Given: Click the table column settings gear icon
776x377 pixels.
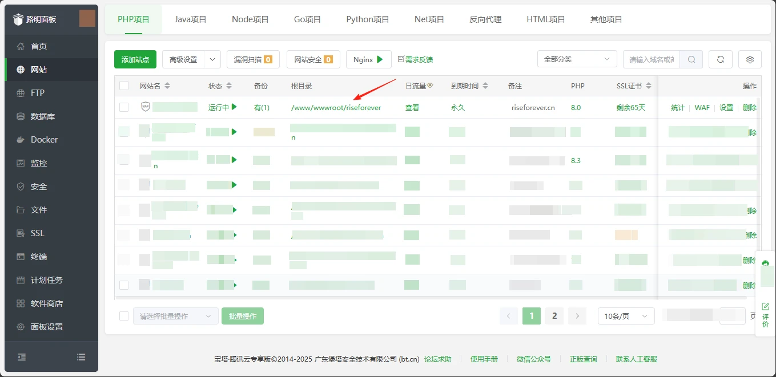Looking at the screenshot, I should click(750, 59).
